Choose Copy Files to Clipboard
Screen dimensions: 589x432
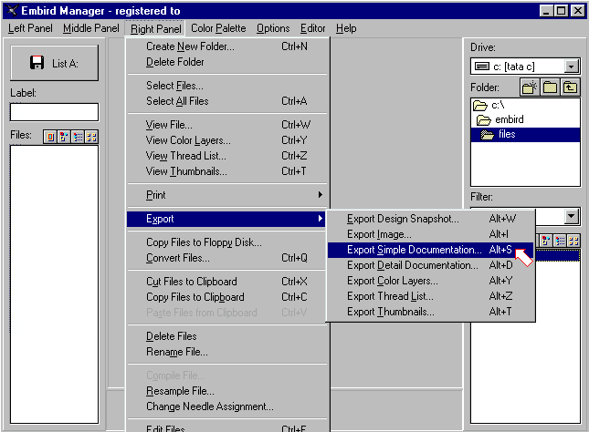(226, 297)
